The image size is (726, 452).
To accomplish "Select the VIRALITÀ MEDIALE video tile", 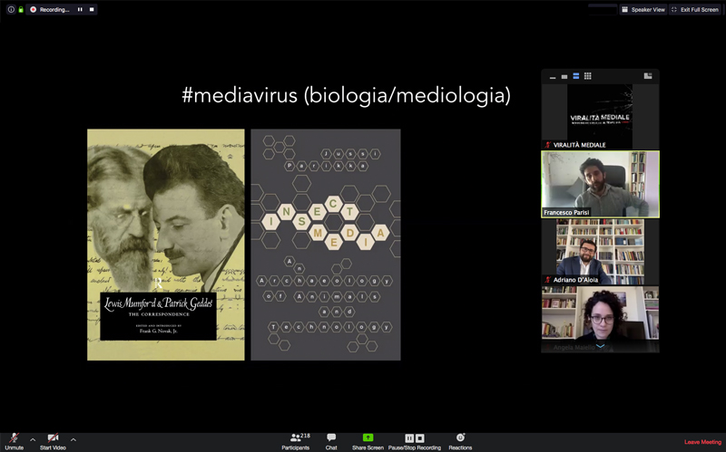I will [x=600, y=117].
